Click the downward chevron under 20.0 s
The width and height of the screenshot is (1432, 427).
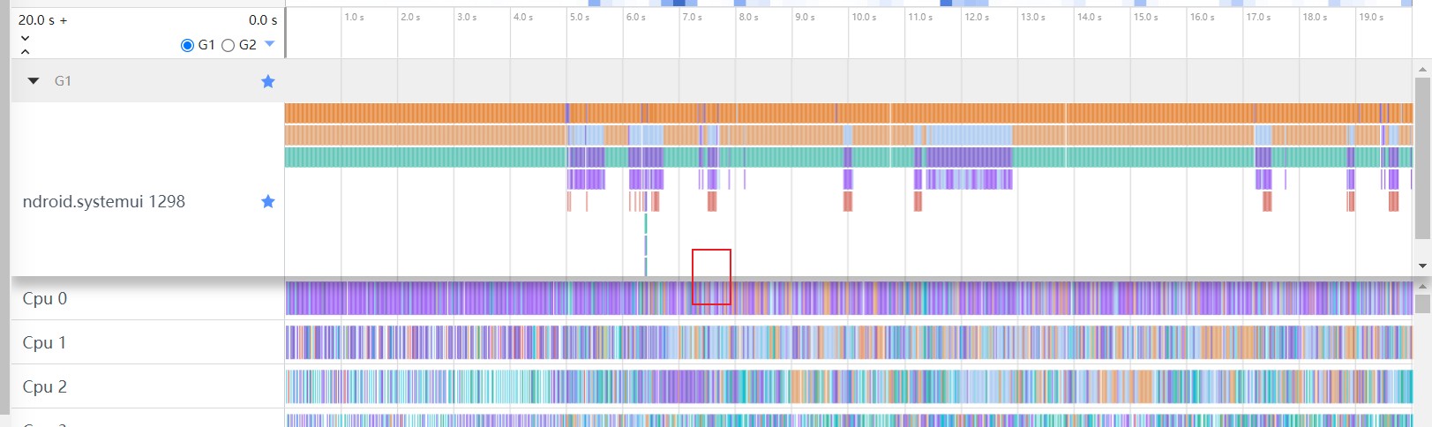(25, 38)
